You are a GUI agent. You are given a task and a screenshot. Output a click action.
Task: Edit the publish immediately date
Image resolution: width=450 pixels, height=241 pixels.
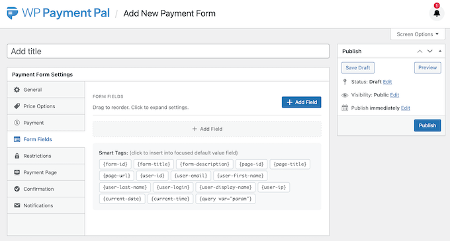coord(405,108)
